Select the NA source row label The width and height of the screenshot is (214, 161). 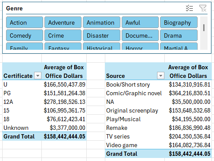135,102
